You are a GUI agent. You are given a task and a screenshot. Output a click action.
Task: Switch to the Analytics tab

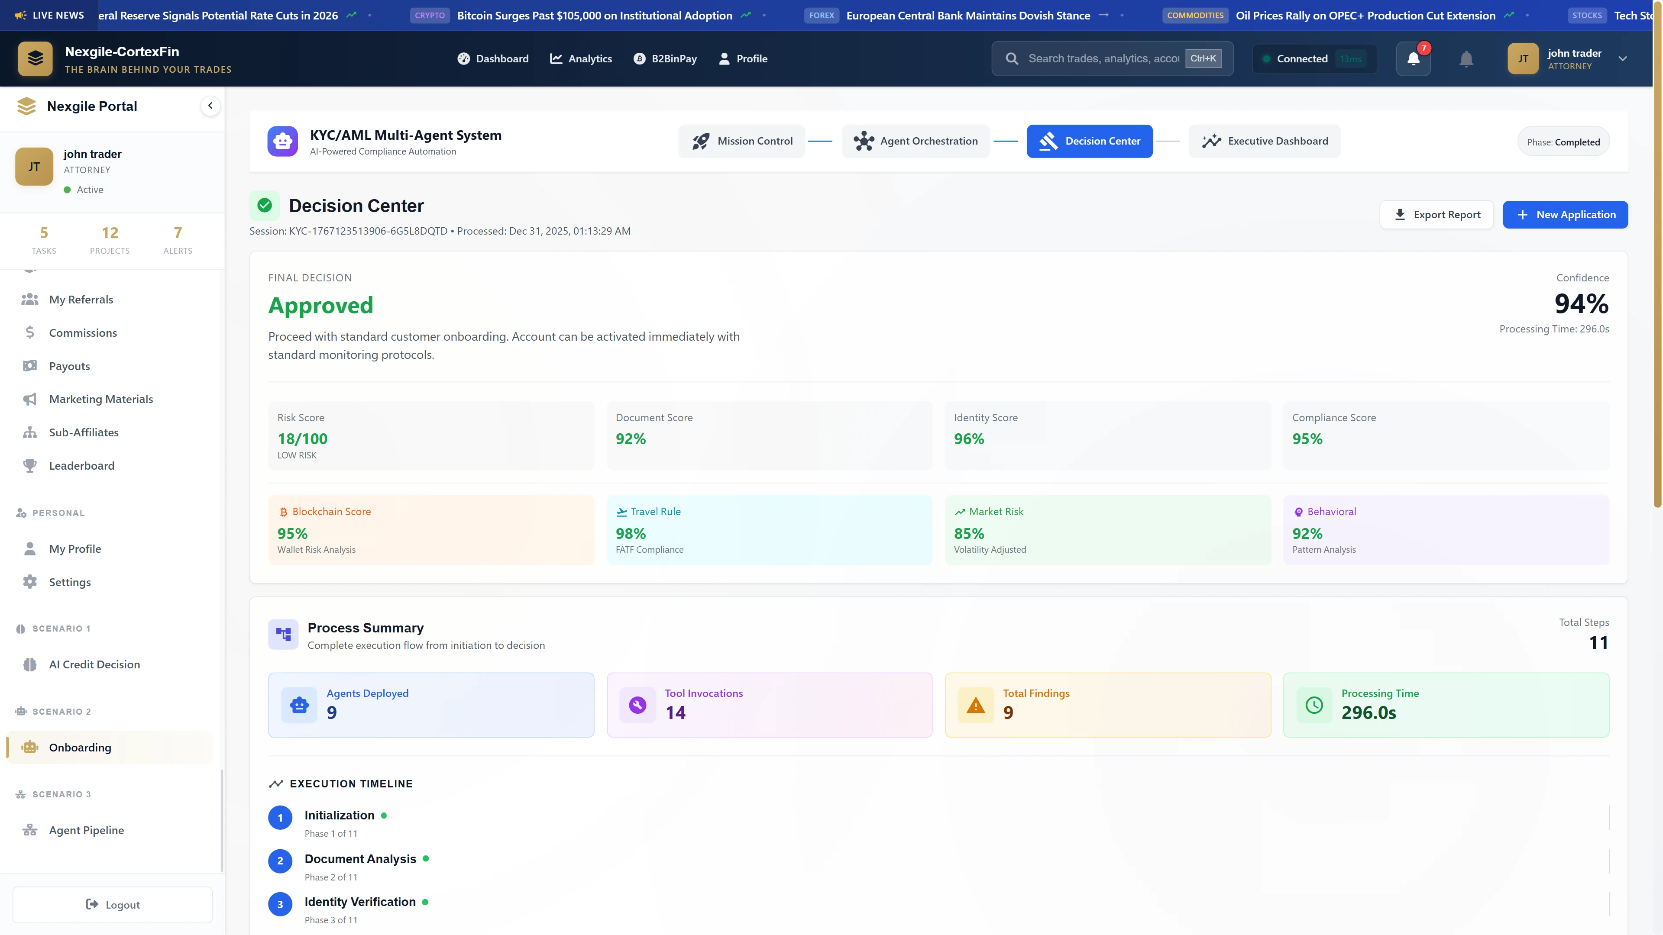581,58
